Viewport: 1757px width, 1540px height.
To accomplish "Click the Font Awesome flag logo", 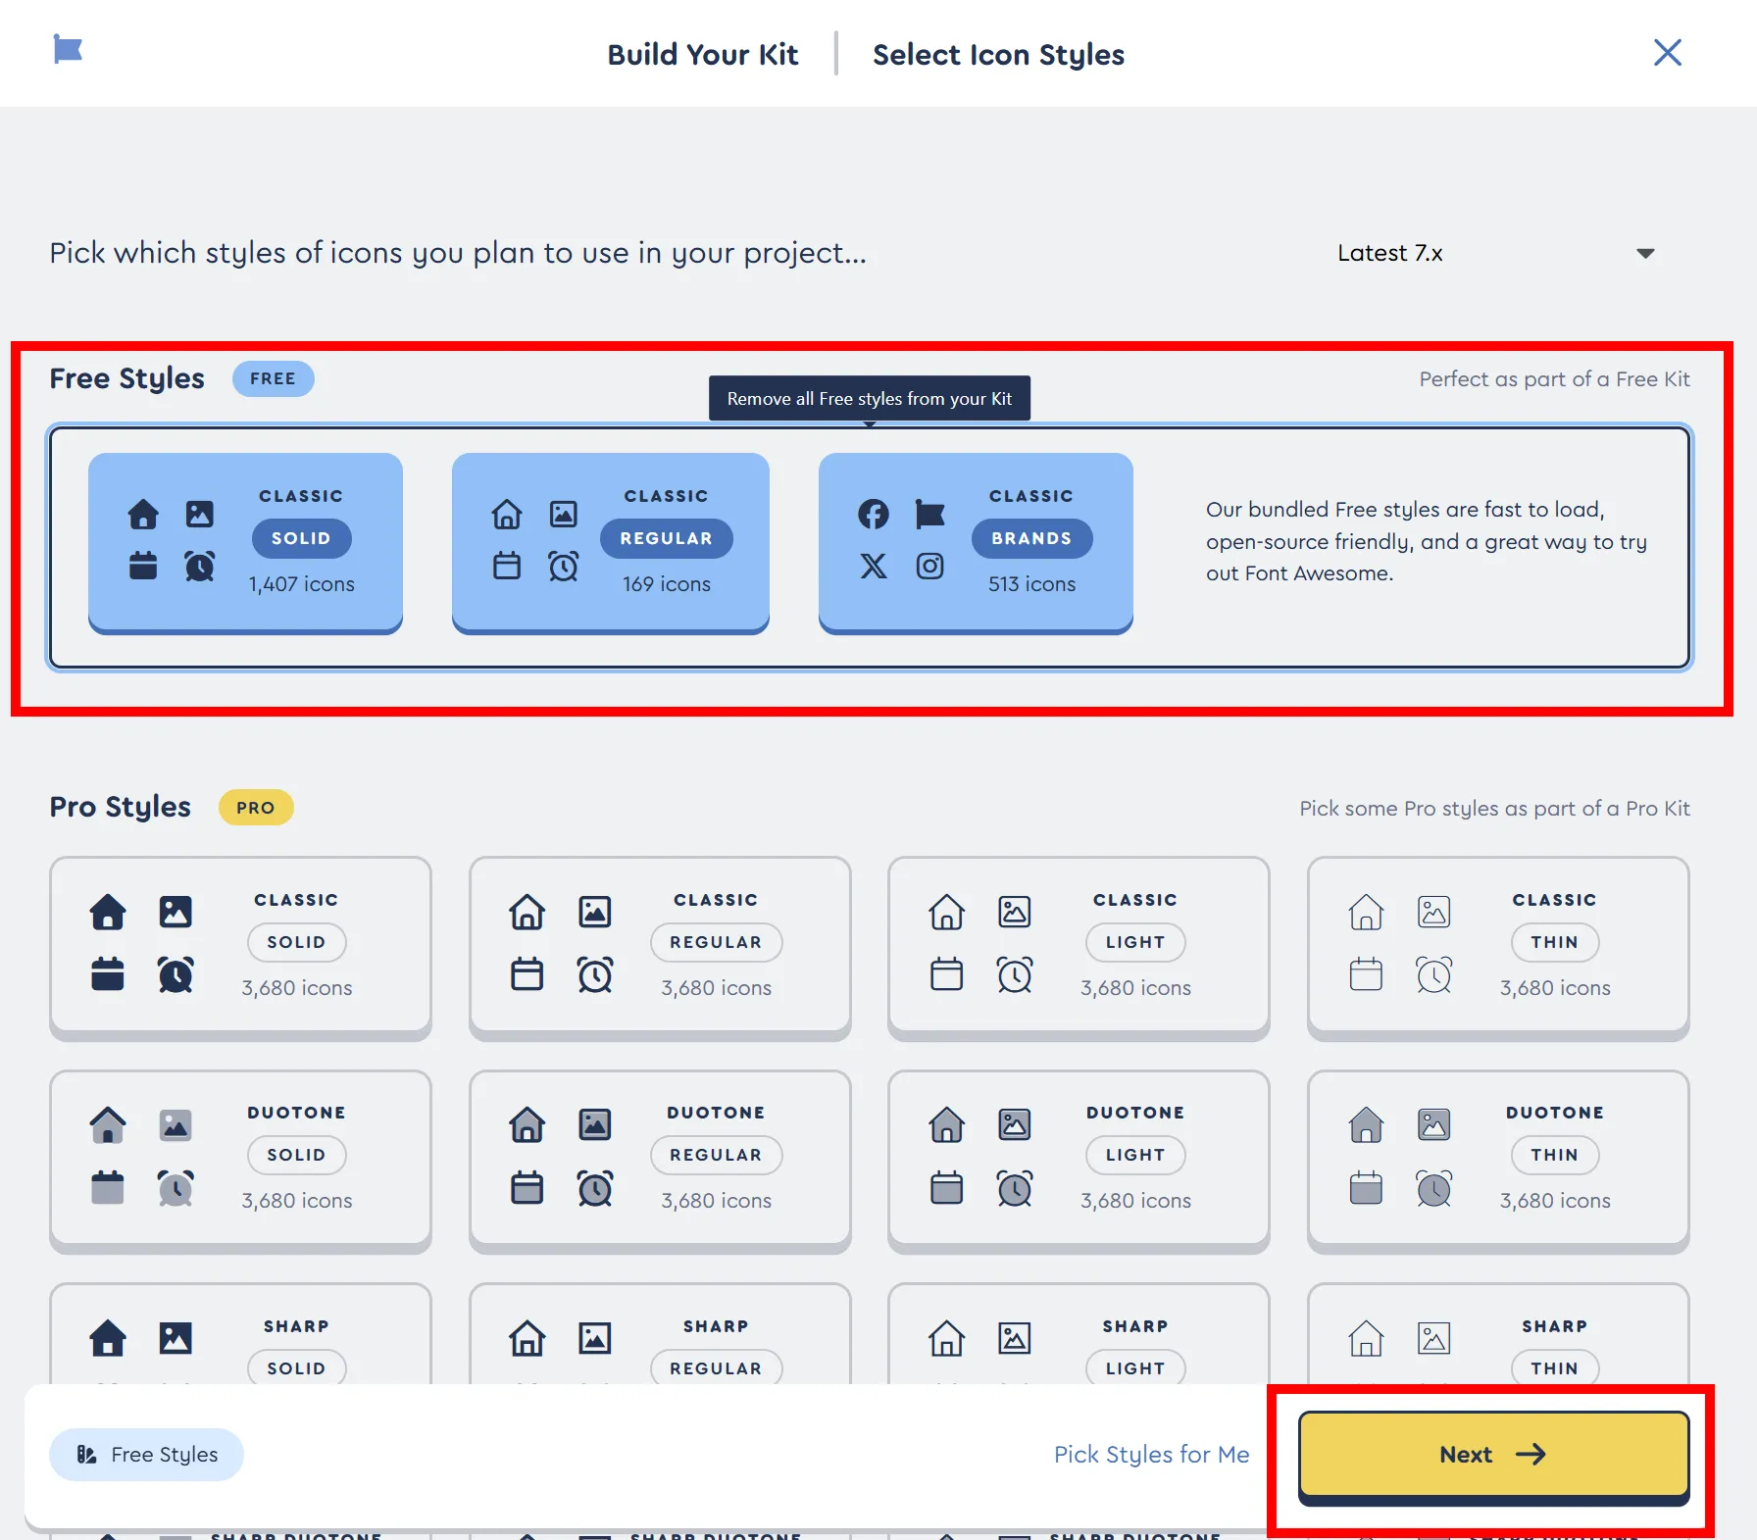I will (x=68, y=49).
